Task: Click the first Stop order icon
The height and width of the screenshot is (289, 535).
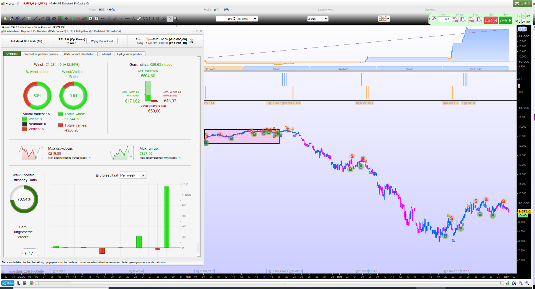Action: 471,20
